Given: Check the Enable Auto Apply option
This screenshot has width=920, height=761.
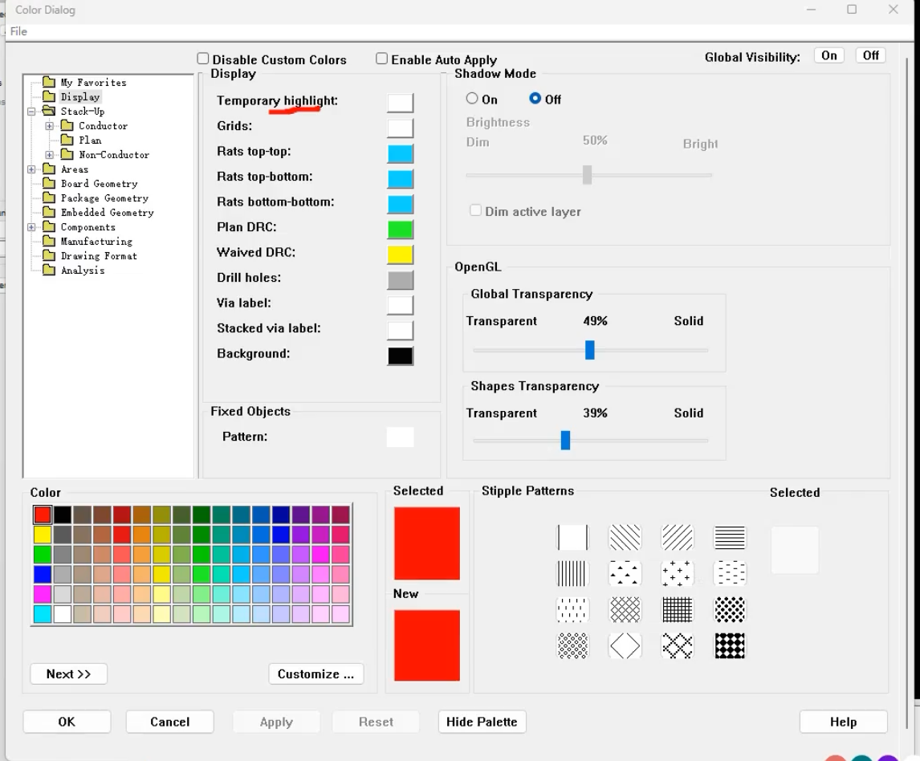Looking at the screenshot, I should click(x=382, y=59).
